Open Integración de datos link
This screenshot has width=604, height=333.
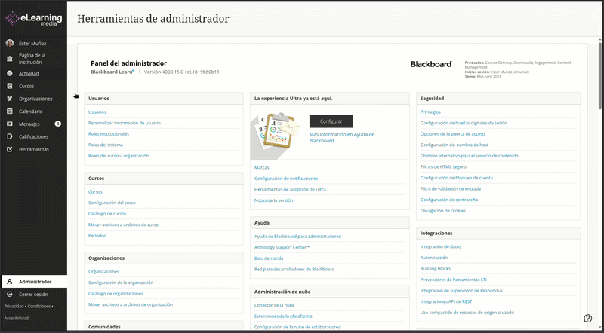pyautogui.click(x=441, y=247)
